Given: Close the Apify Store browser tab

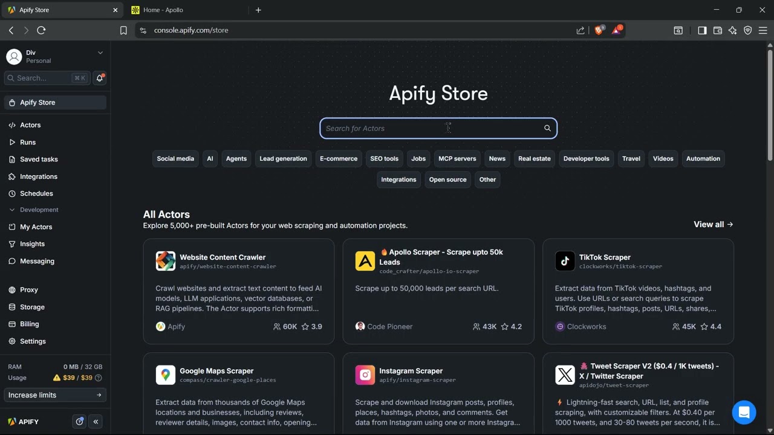Looking at the screenshot, I should pos(115,10).
